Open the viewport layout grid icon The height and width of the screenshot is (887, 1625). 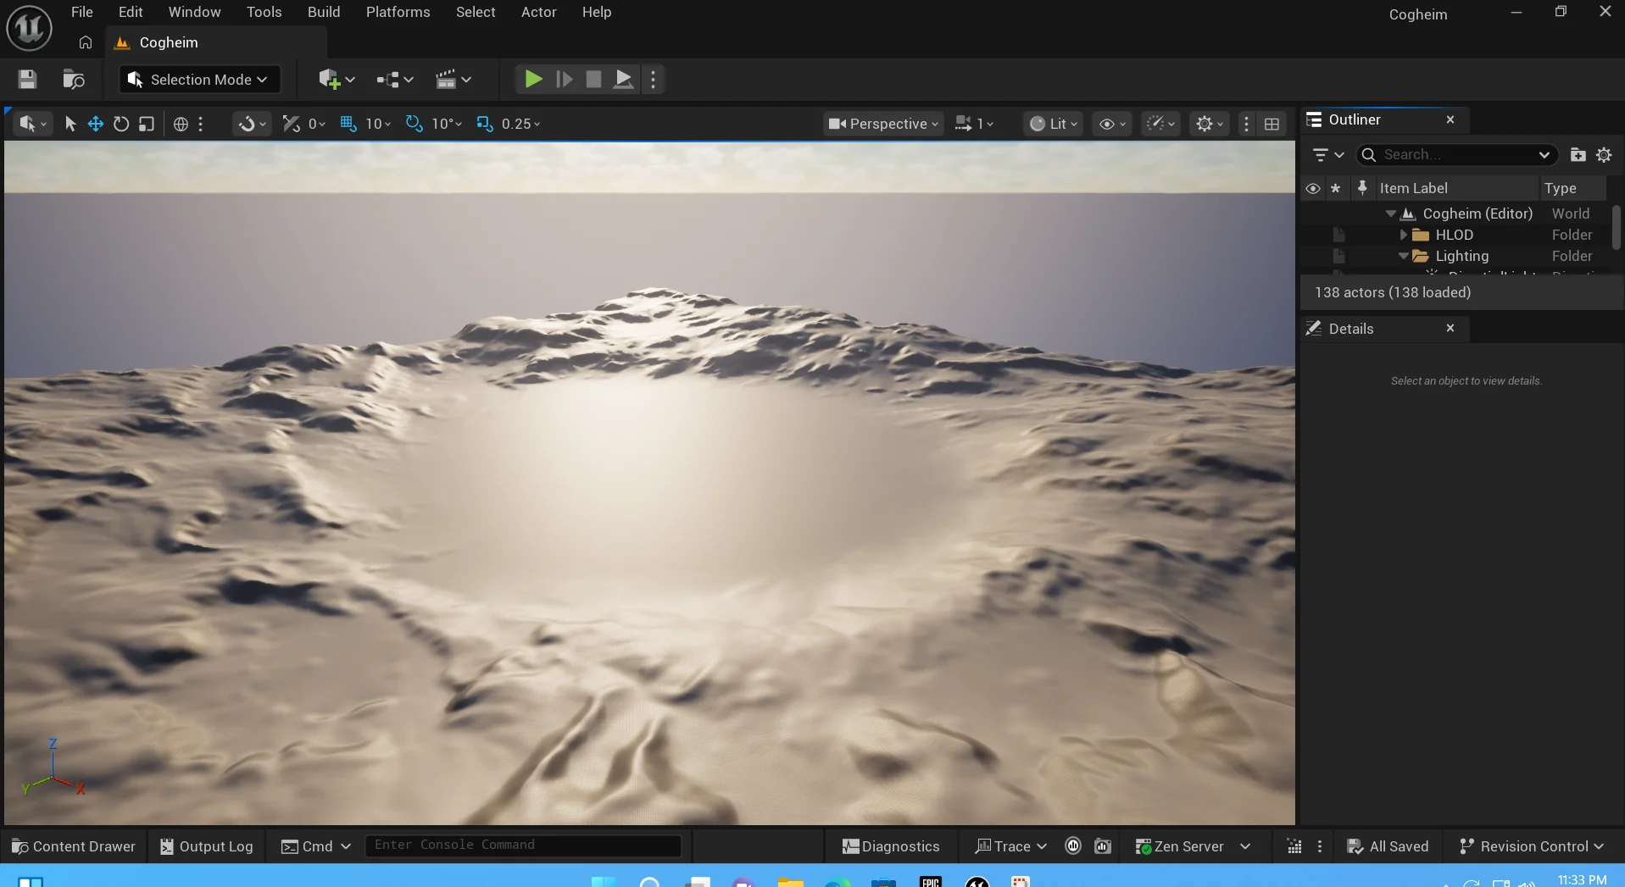pyautogui.click(x=1272, y=124)
